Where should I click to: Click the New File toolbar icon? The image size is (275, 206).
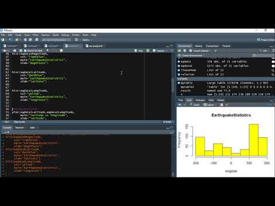3,39
